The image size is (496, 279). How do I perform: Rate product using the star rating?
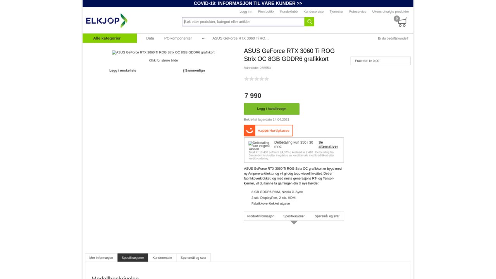pos(257,79)
